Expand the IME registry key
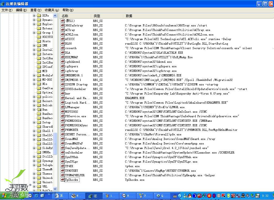Screen dimensions: 274x200 pyautogui.click(x=34, y=45)
